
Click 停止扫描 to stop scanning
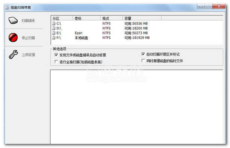[24, 38]
